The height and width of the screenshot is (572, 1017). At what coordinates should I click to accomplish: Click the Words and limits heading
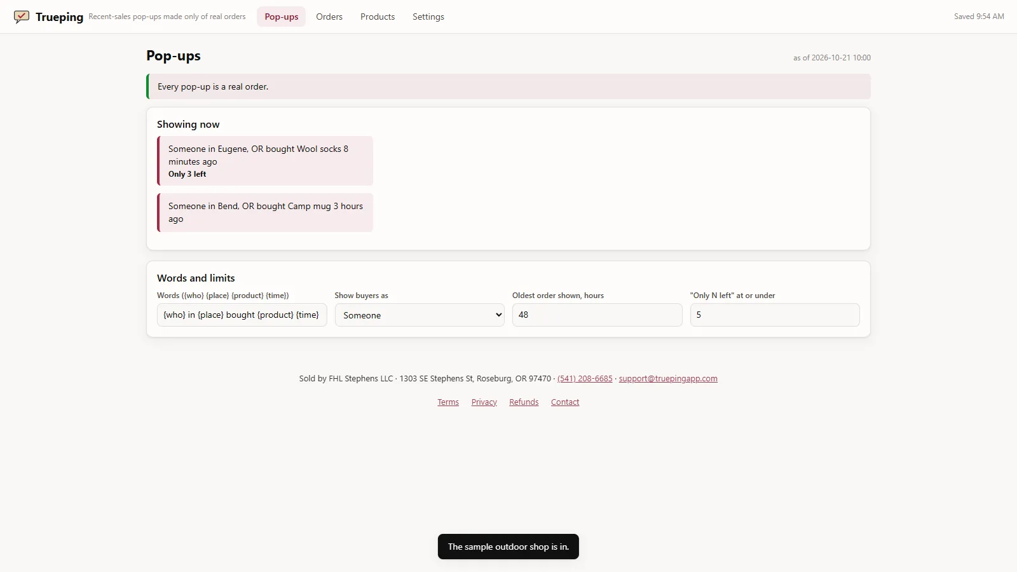[196, 278]
